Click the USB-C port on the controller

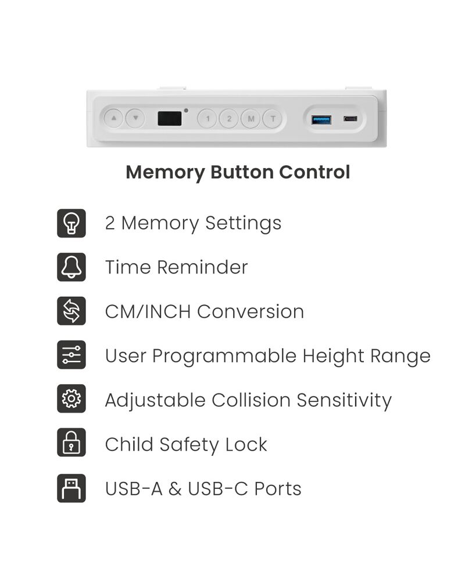350,119
